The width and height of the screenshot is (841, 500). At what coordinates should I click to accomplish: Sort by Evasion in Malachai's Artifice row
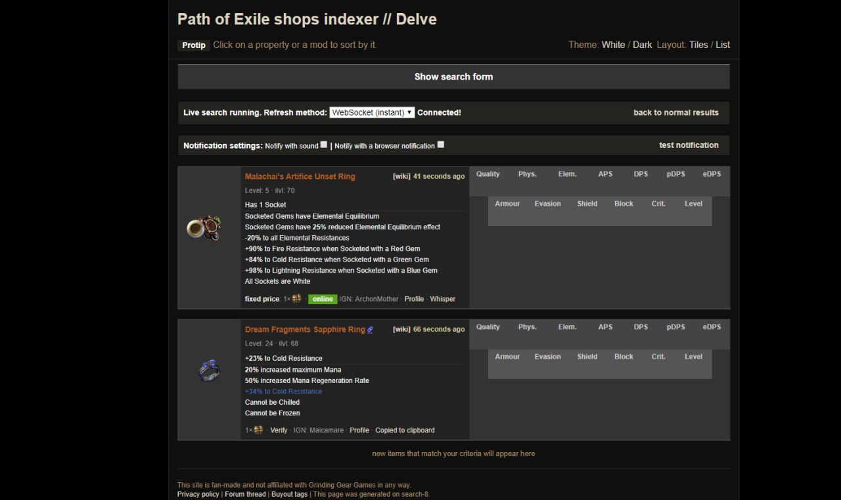[x=548, y=204]
